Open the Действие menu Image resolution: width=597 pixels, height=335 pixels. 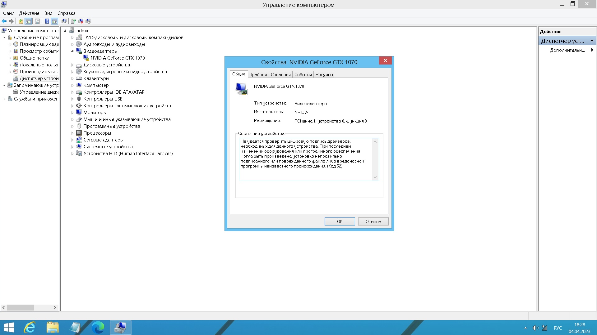coord(29,13)
